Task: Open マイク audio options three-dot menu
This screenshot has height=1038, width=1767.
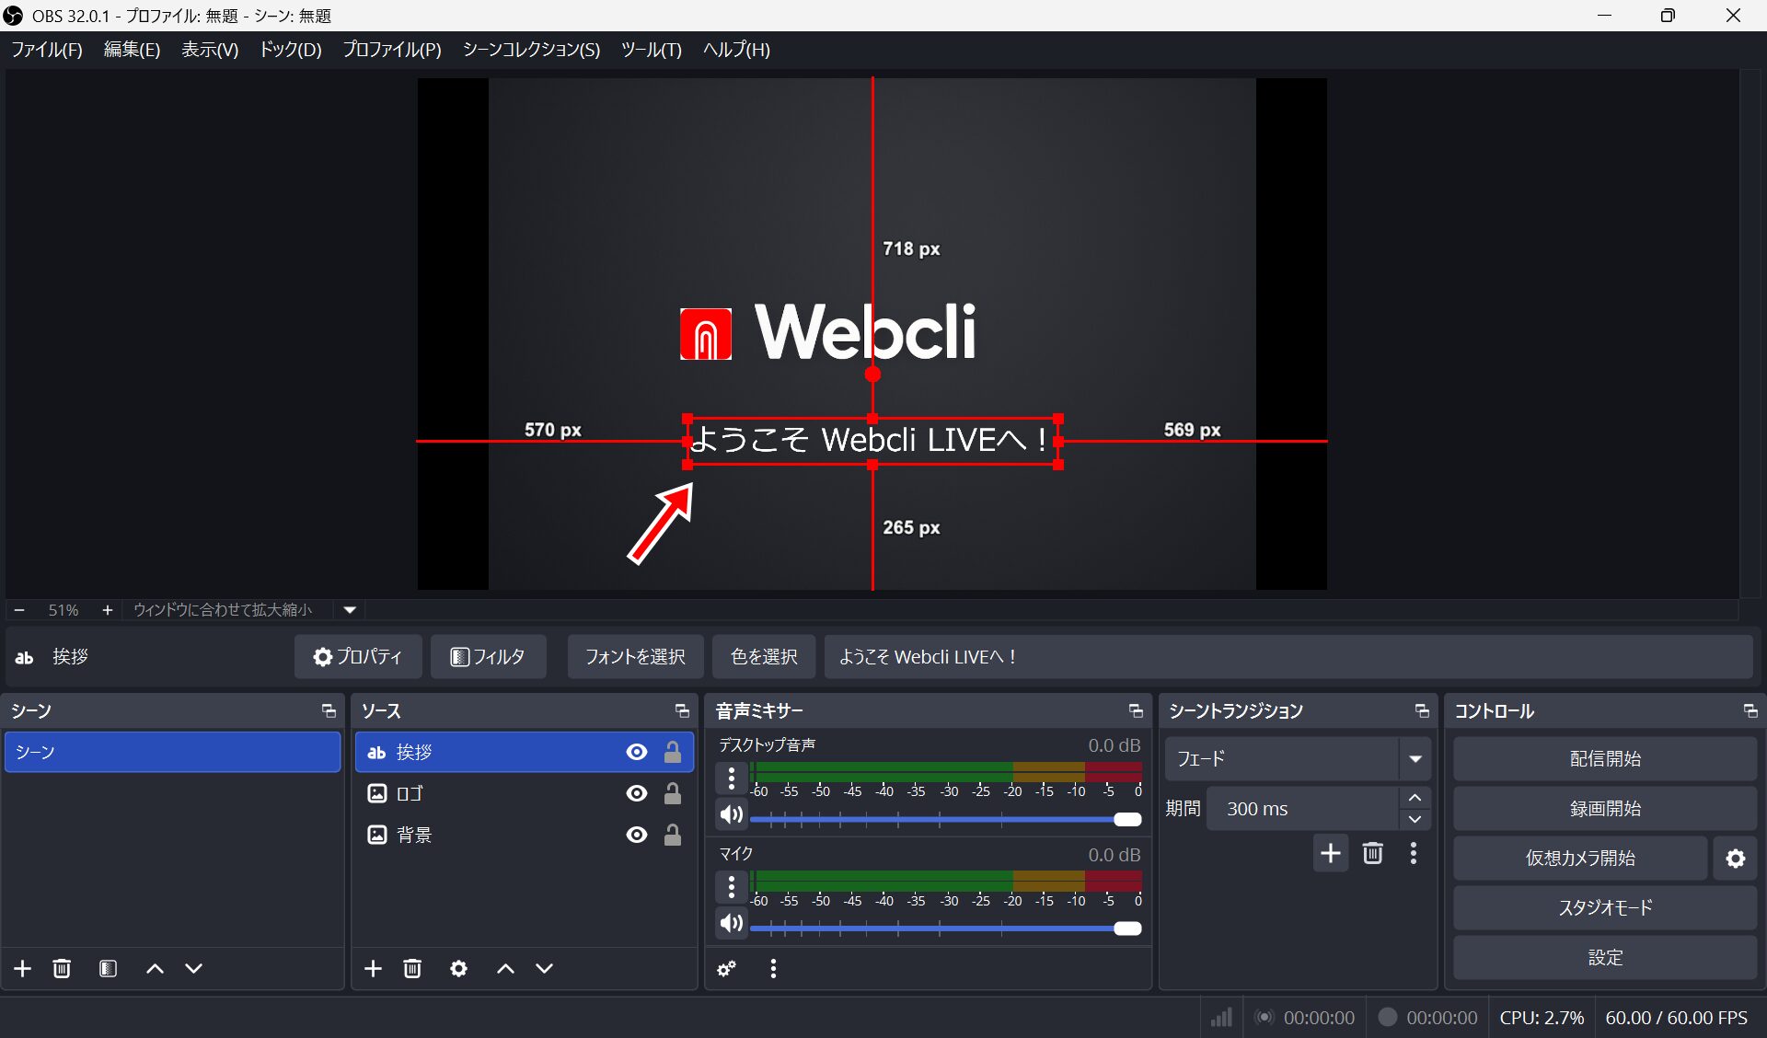Action: coord(732,887)
